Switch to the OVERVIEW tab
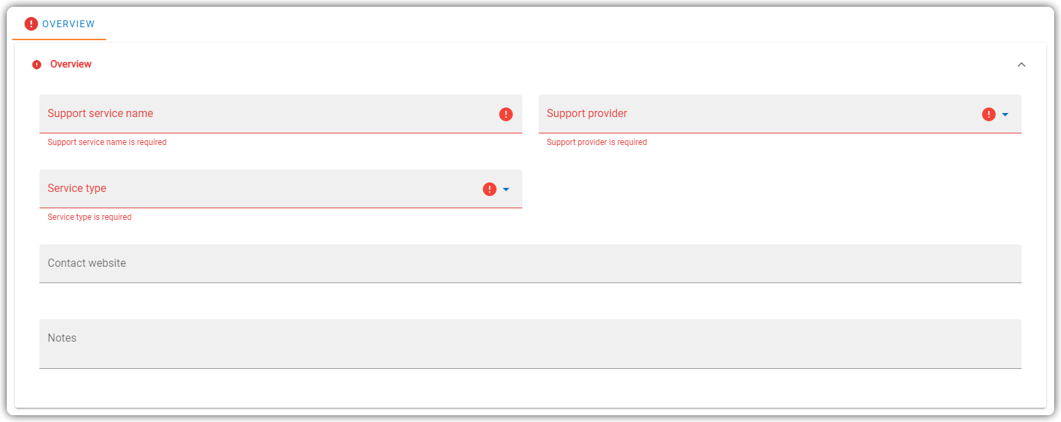The height and width of the screenshot is (422, 1061). pos(59,25)
